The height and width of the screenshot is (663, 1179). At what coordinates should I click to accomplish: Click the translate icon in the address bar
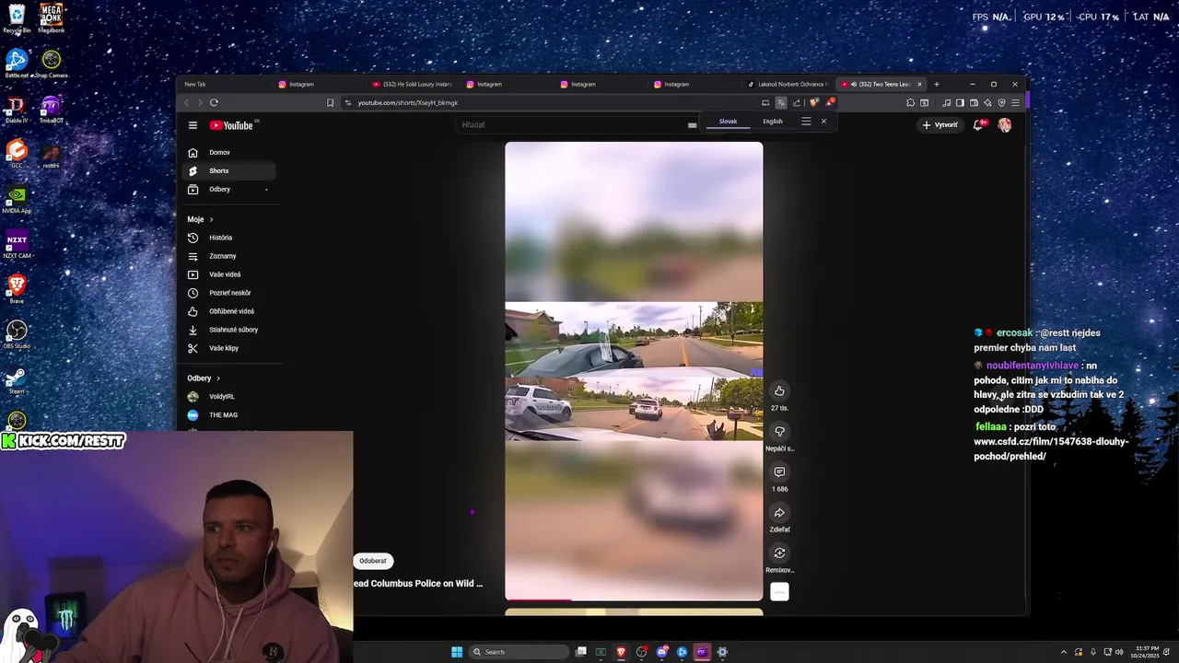780,102
